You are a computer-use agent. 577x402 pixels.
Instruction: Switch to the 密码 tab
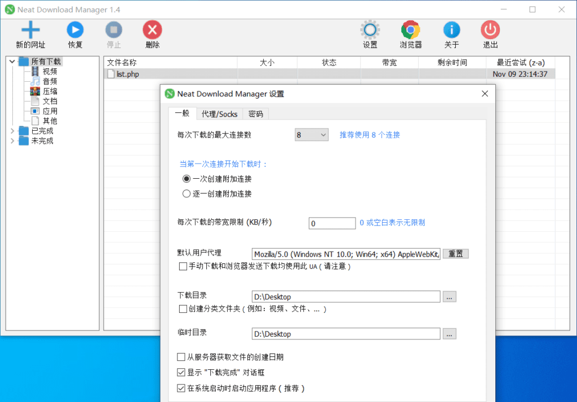click(x=255, y=114)
